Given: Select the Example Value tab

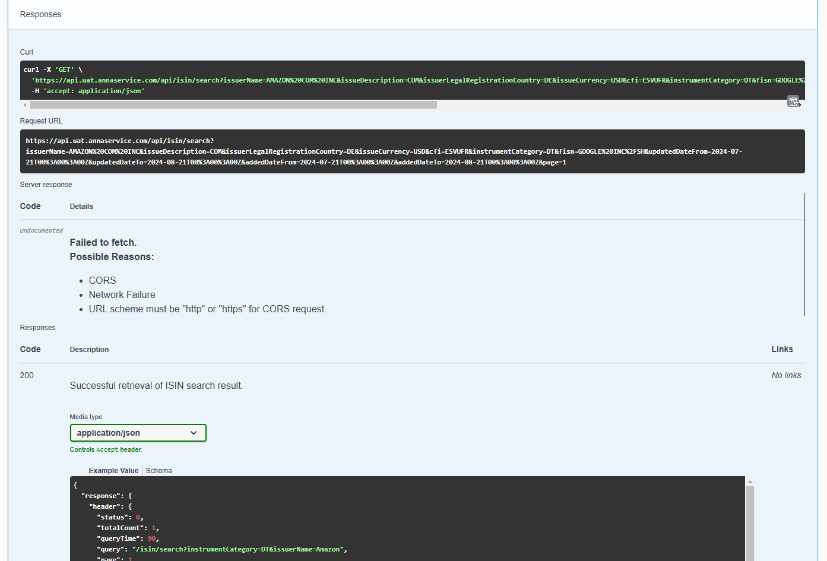Looking at the screenshot, I should 113,471.
